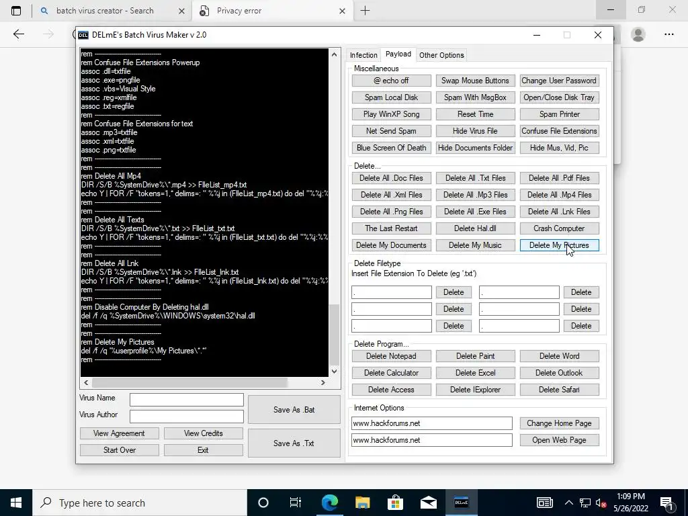
Task: Click the Open/Close Disk Tray button
Action: (559, 97)
